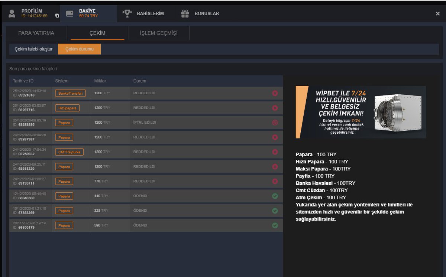The image size is (446, 277).
Task: Click Papara tag on request 68046360
Action: (x=64, y=196)
